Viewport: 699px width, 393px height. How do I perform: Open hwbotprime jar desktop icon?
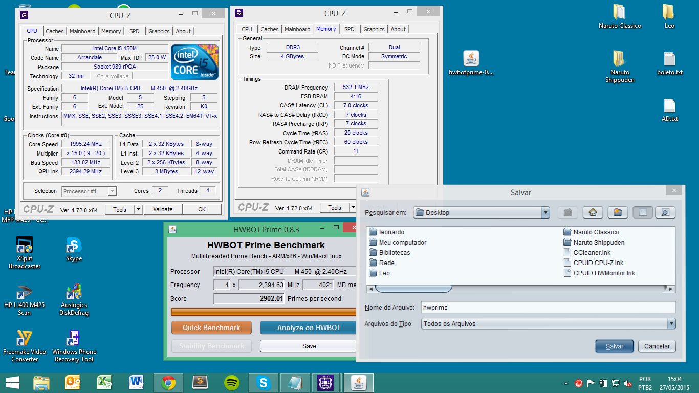(x=471, y=63)
